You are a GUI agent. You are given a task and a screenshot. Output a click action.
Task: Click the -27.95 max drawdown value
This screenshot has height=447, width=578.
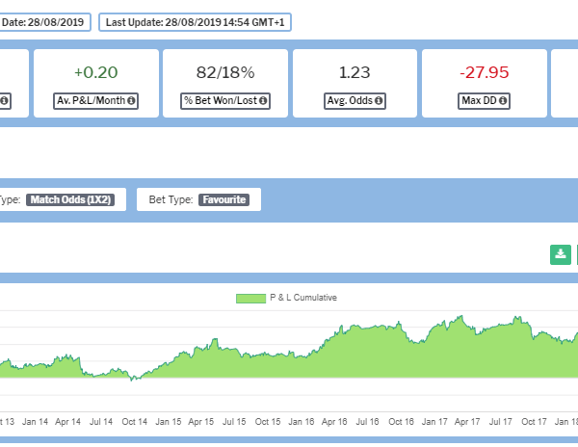tap(484, 70)
